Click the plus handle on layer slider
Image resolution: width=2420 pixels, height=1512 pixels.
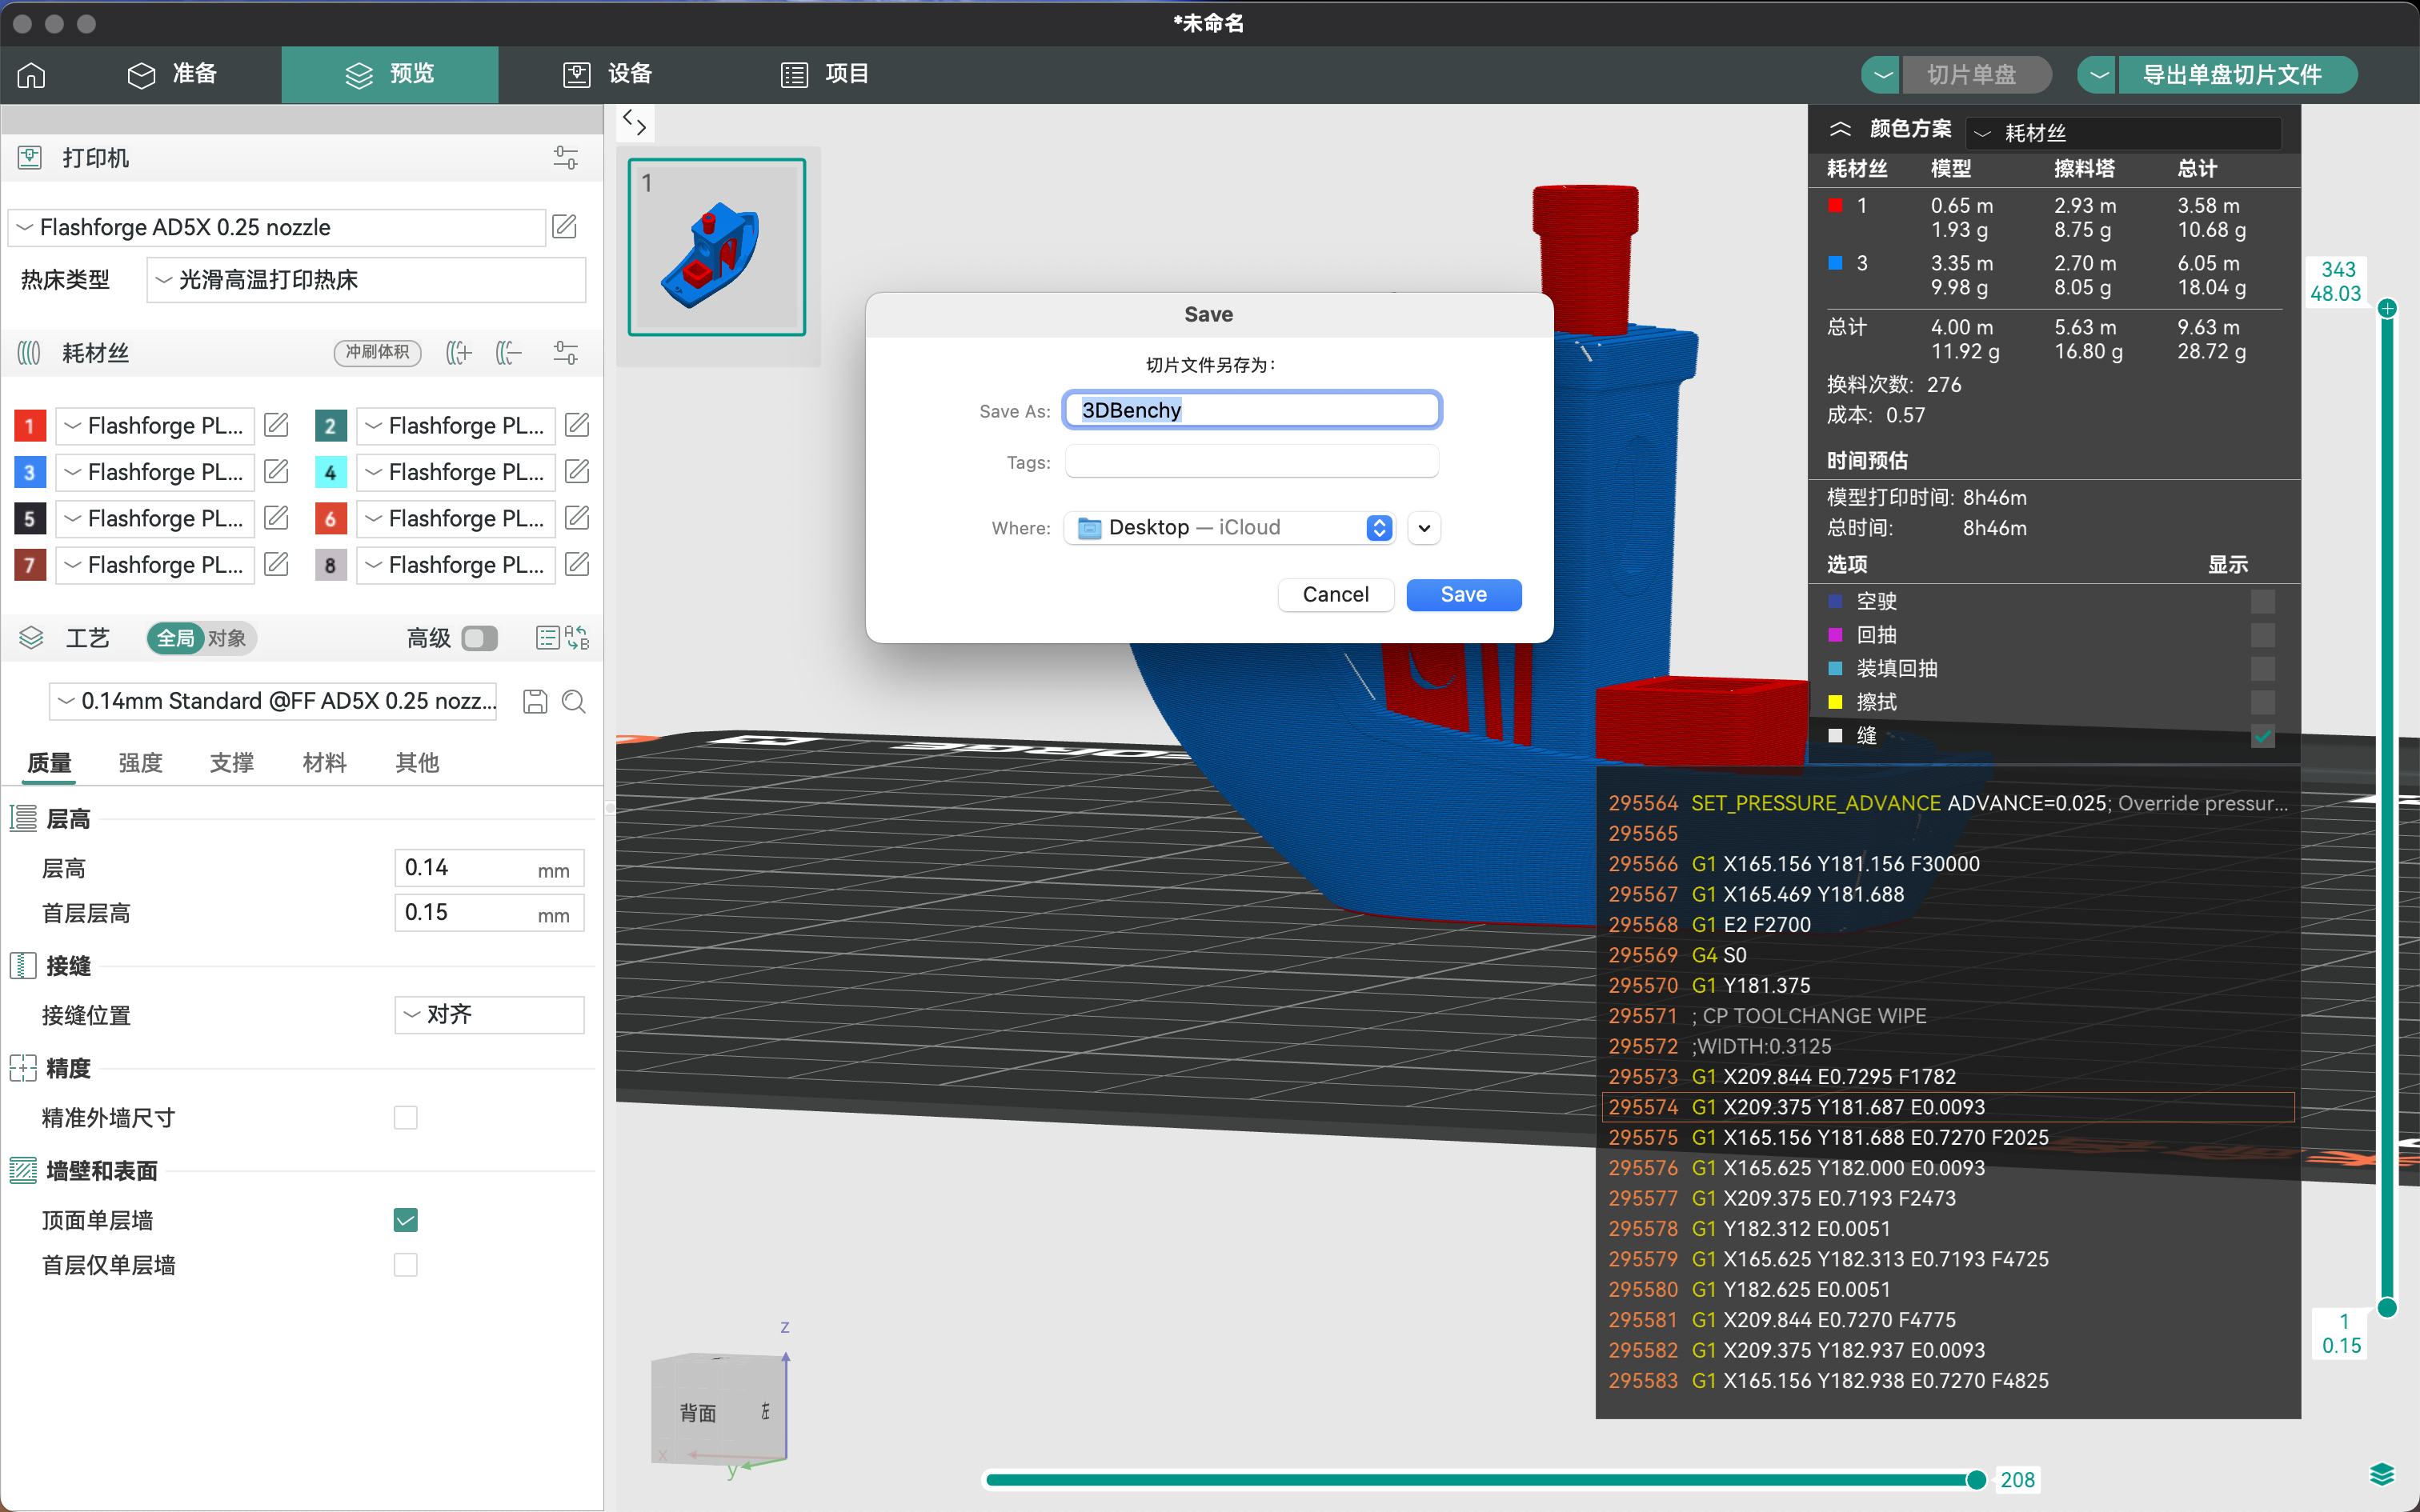2387,308
